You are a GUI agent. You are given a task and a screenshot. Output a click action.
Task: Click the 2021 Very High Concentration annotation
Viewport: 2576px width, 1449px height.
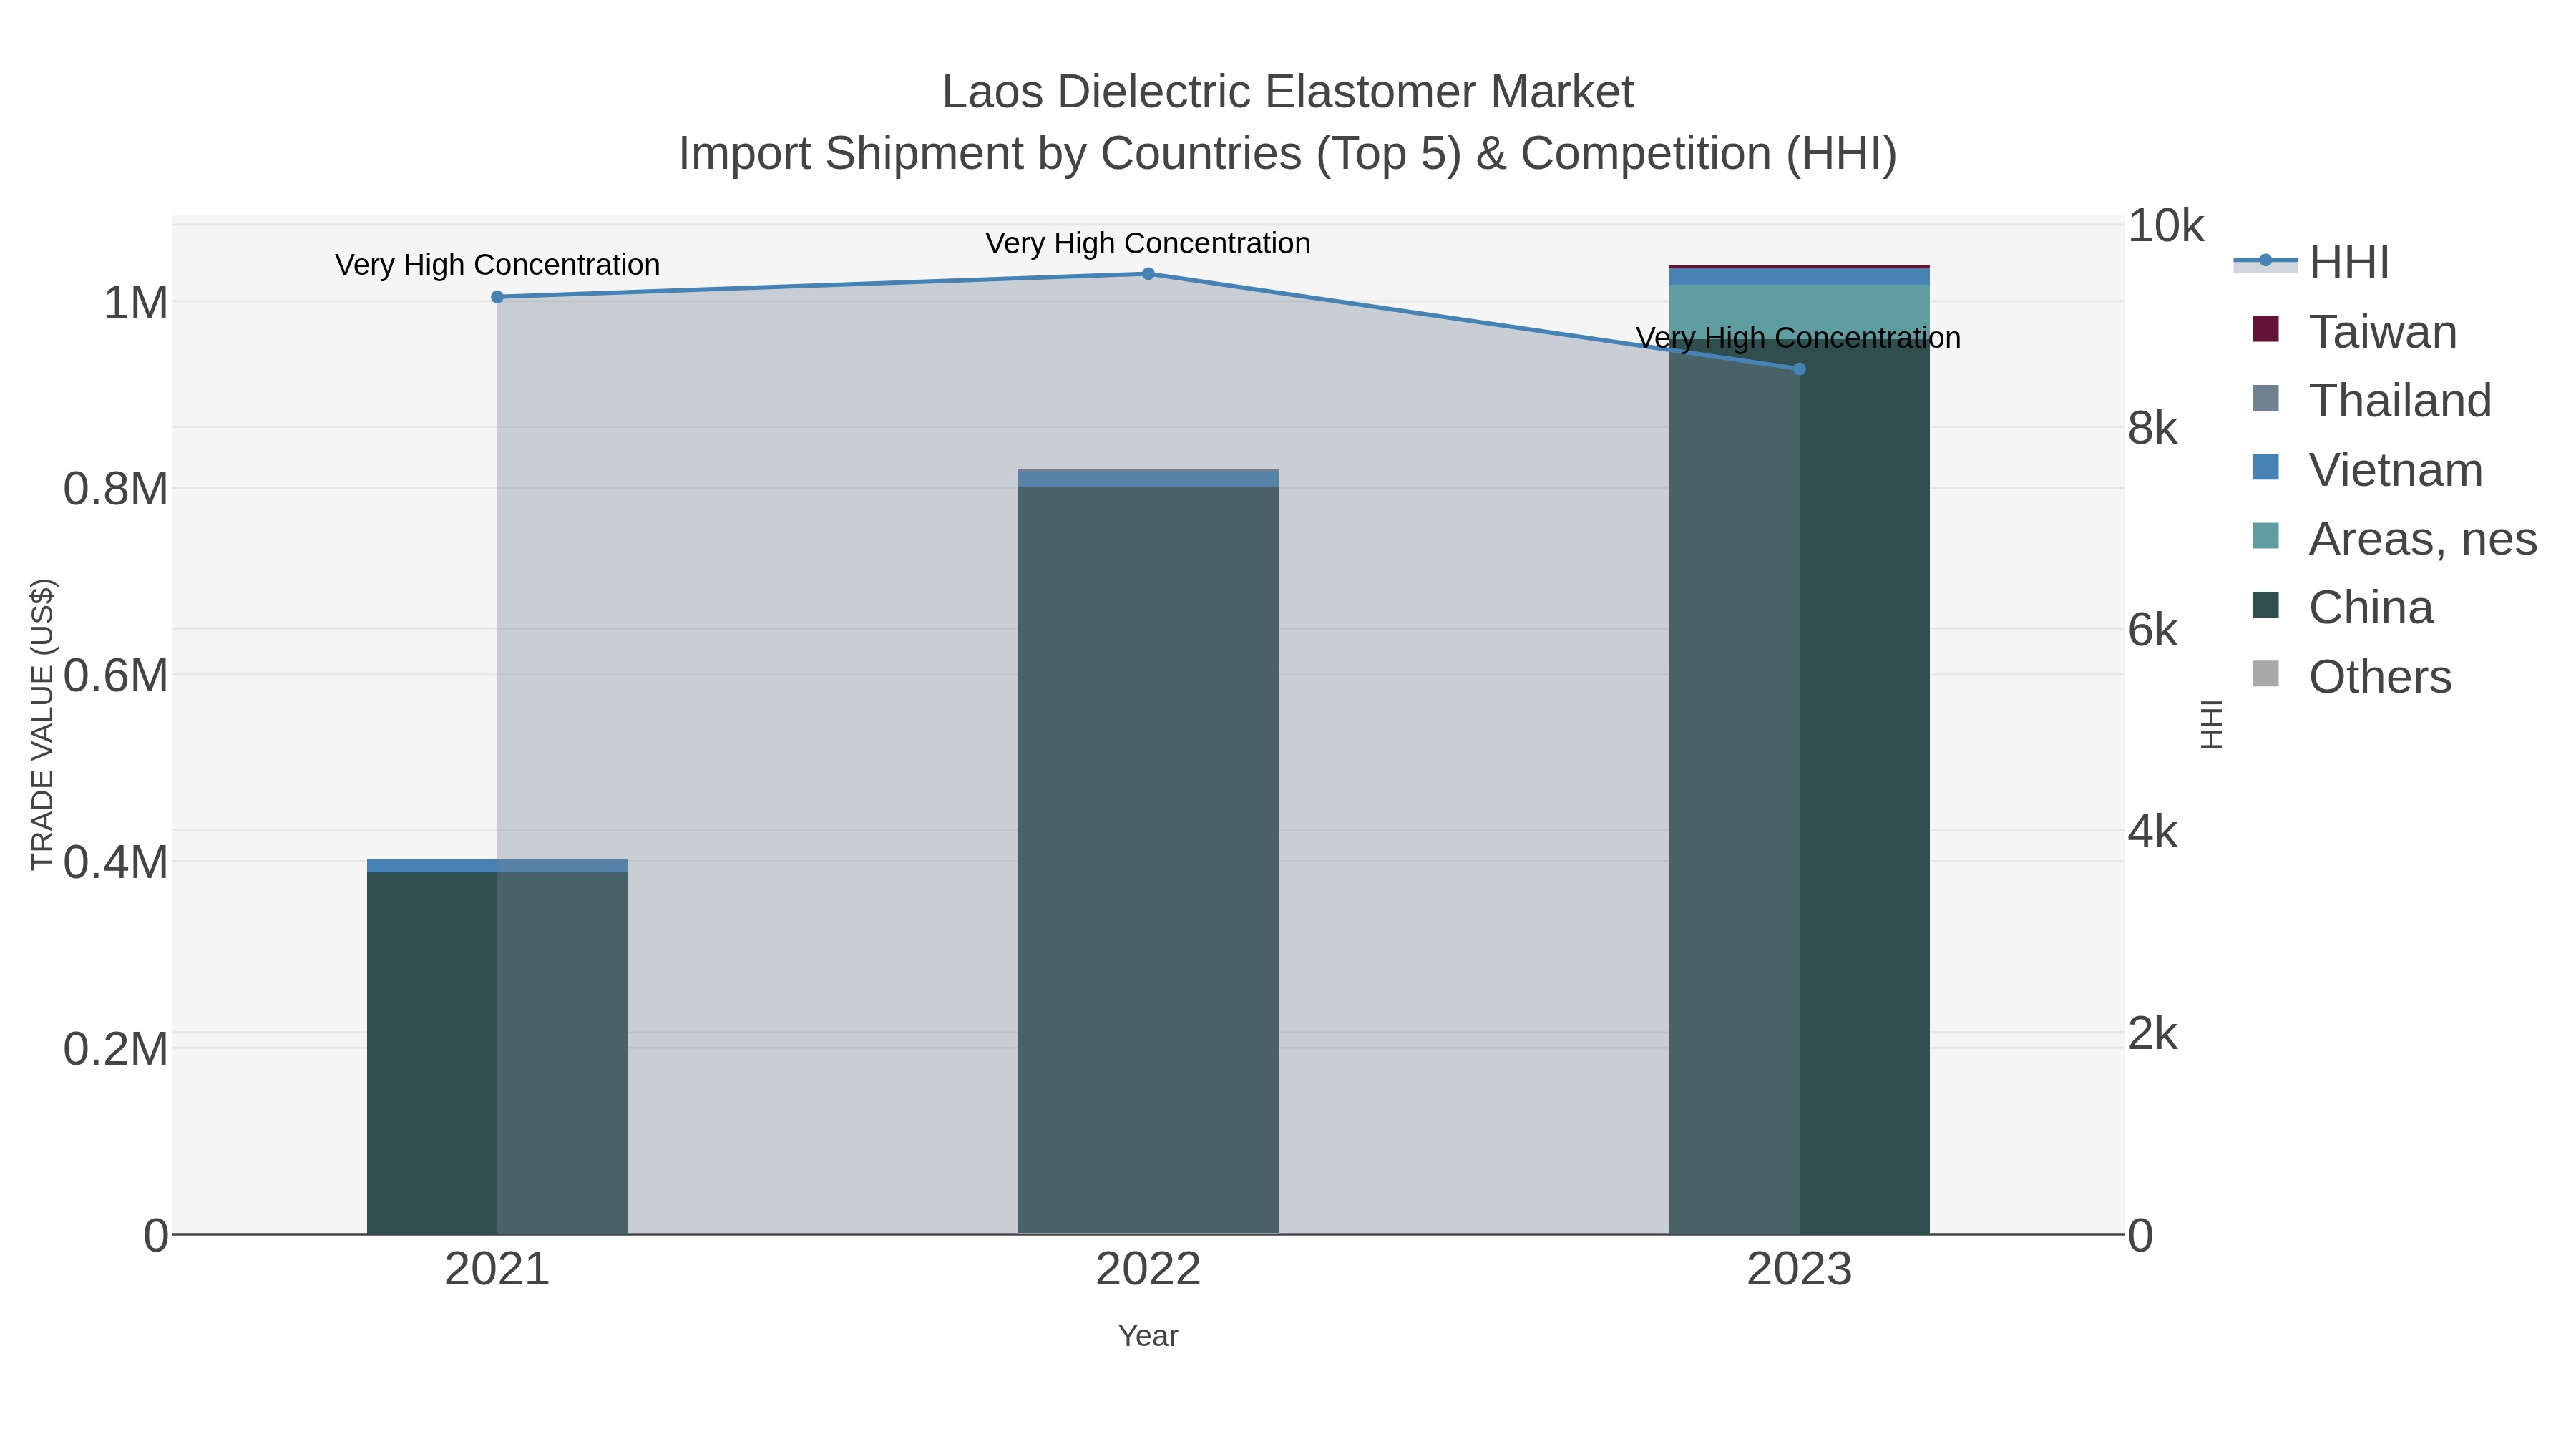coord(497,264)
